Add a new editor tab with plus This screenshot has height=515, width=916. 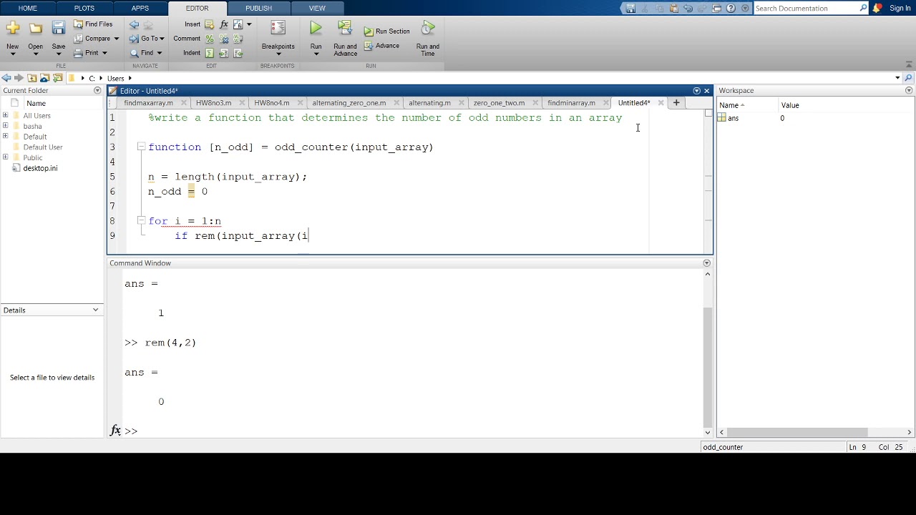(676, 103)
